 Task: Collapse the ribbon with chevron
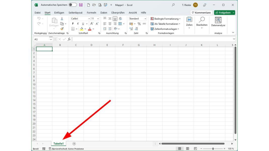pos(233,32)
